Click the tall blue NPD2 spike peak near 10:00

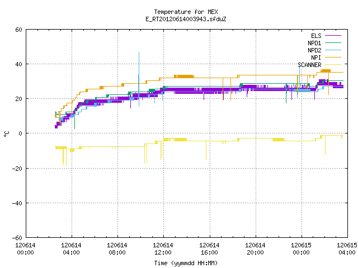pyautogui.click(x=139, y=53)
